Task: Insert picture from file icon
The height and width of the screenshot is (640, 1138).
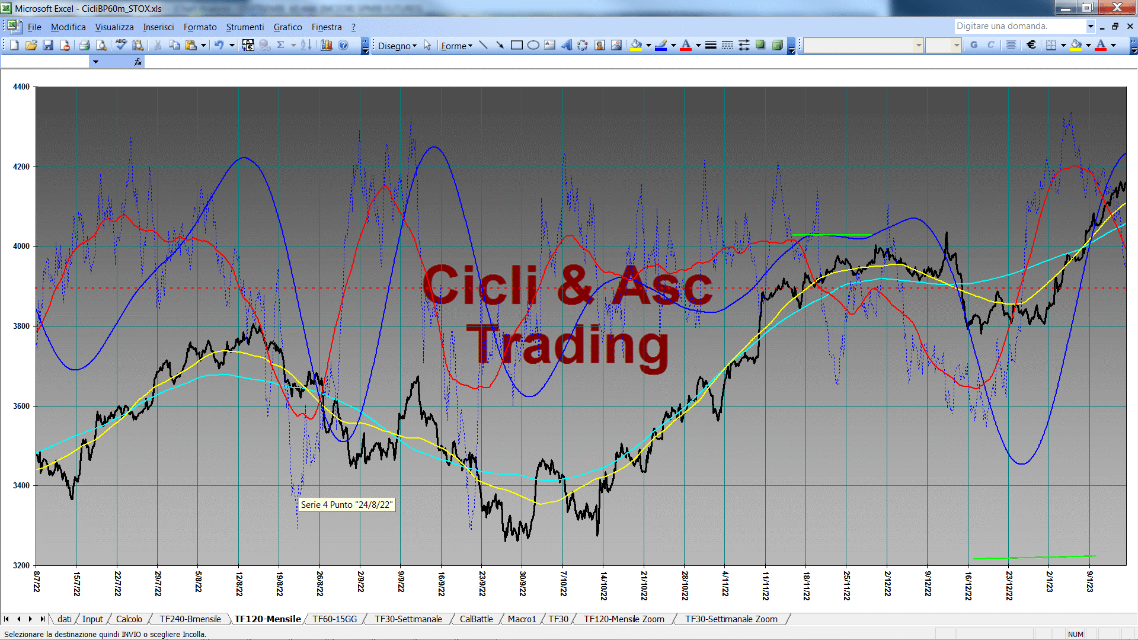Action: 616,45
